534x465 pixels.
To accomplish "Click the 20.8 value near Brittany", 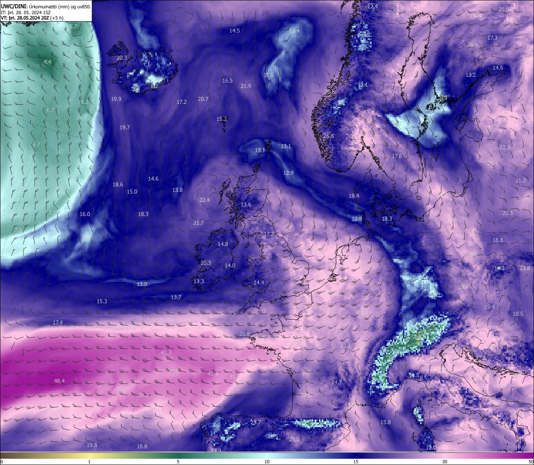I will point(244,334).
